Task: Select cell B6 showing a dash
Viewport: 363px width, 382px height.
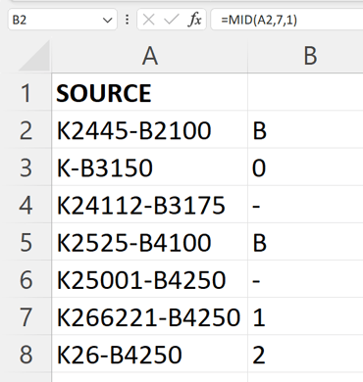Action: [305, 279]
